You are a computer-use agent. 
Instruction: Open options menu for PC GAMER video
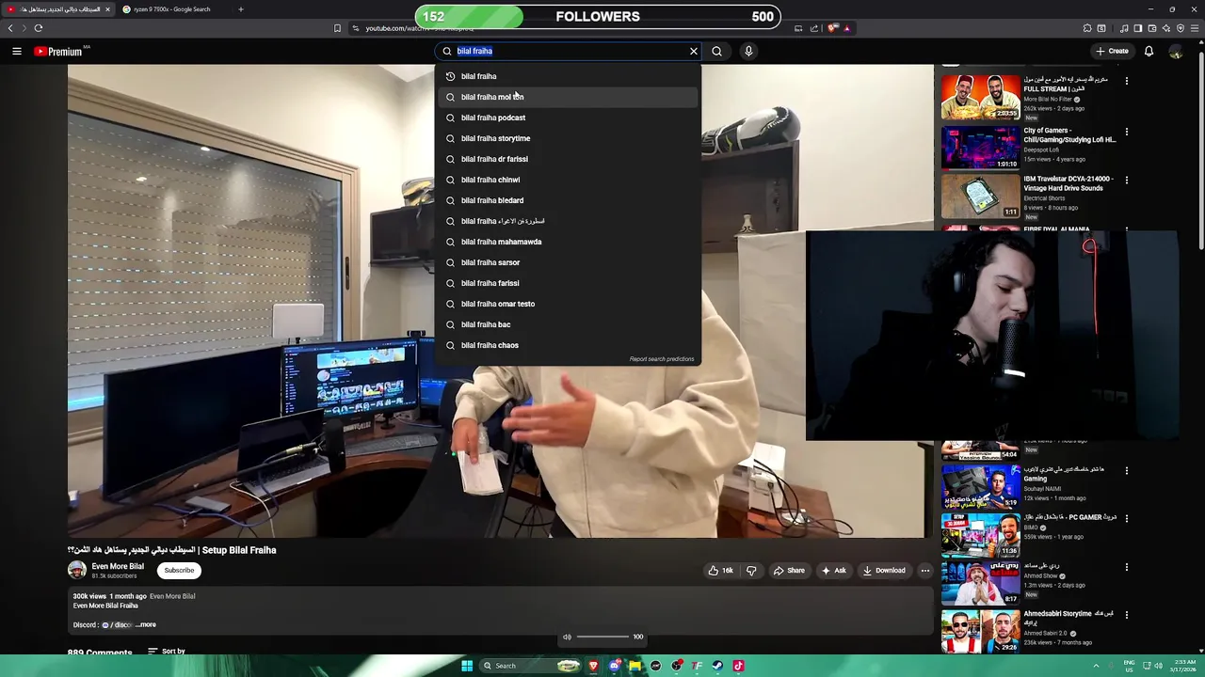coord(1126,519)
